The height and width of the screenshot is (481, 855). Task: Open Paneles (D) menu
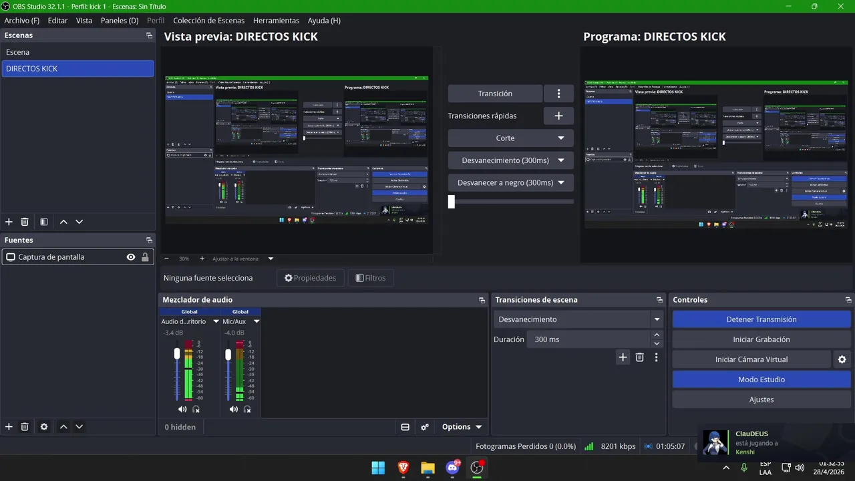(x=120, y=21)
